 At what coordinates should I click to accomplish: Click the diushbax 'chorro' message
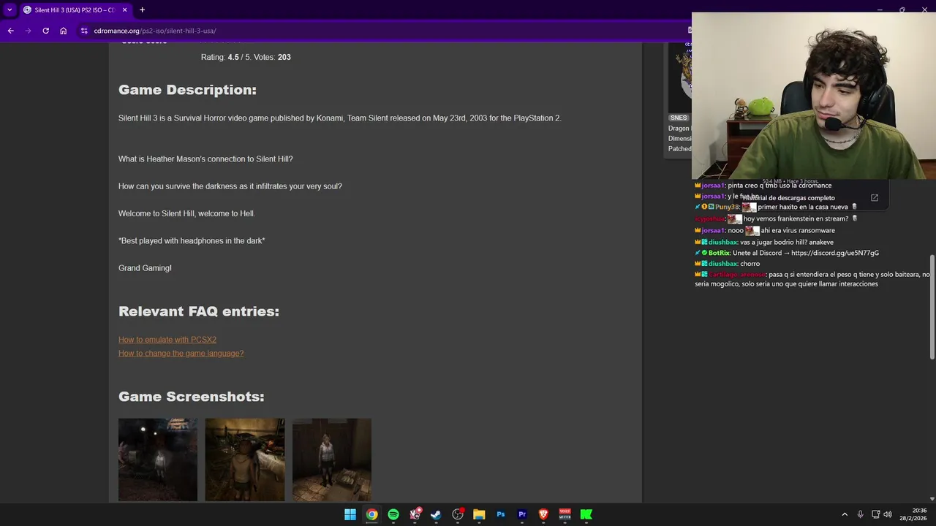coord(728,264)
